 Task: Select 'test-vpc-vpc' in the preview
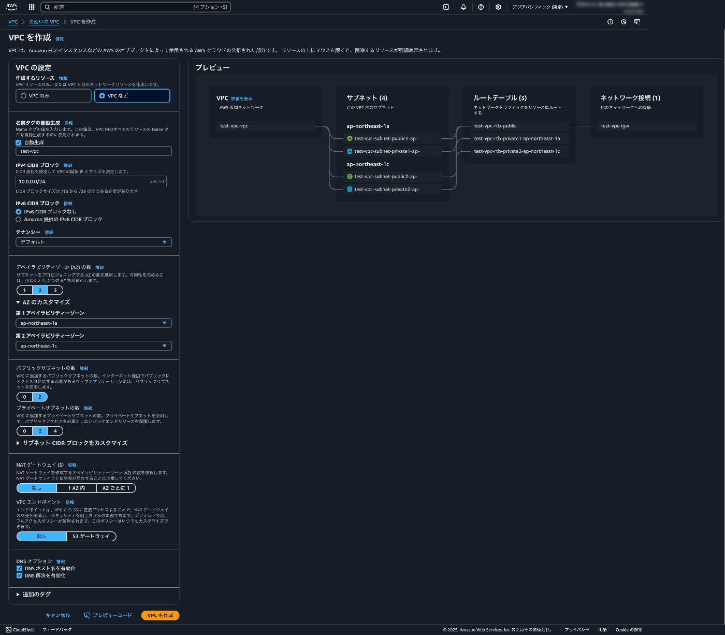click(266, 126)
